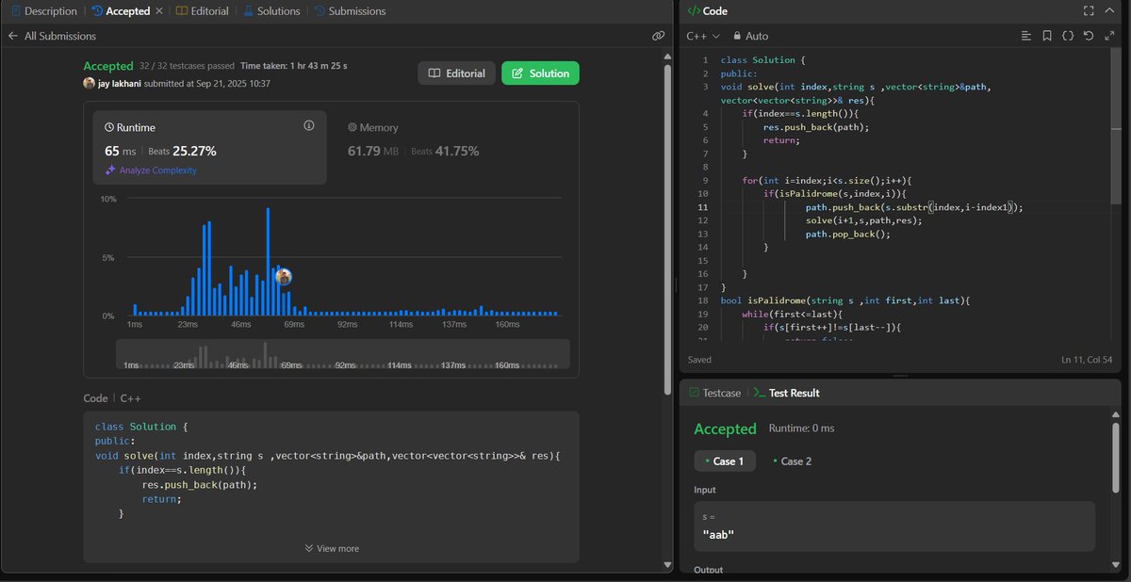Click the 'solve(i+1,s,path,res);' line in the editor
The image size is (1131, 582).
click(863, 220)
